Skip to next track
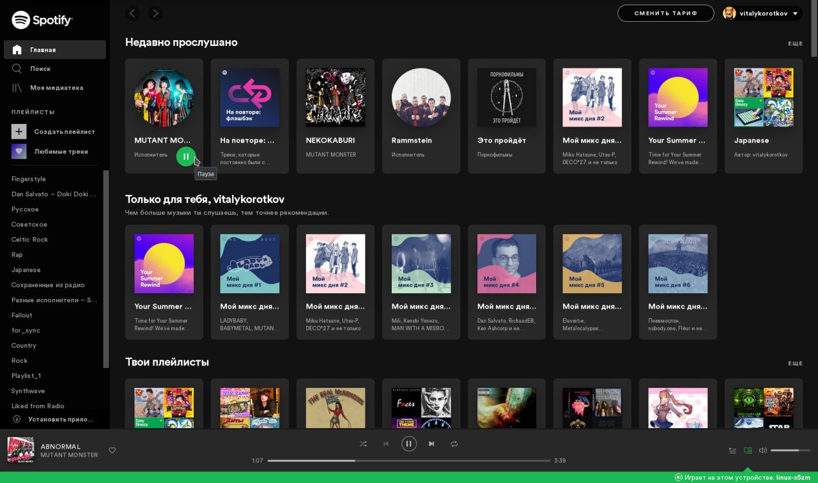 431,443
